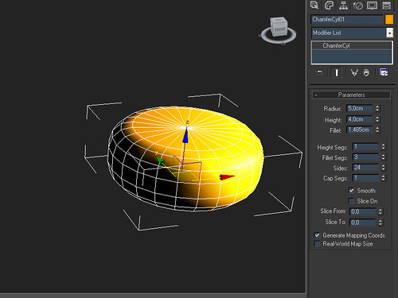Click the Radius value field
The image size is (398, 298).
[359, 108]
